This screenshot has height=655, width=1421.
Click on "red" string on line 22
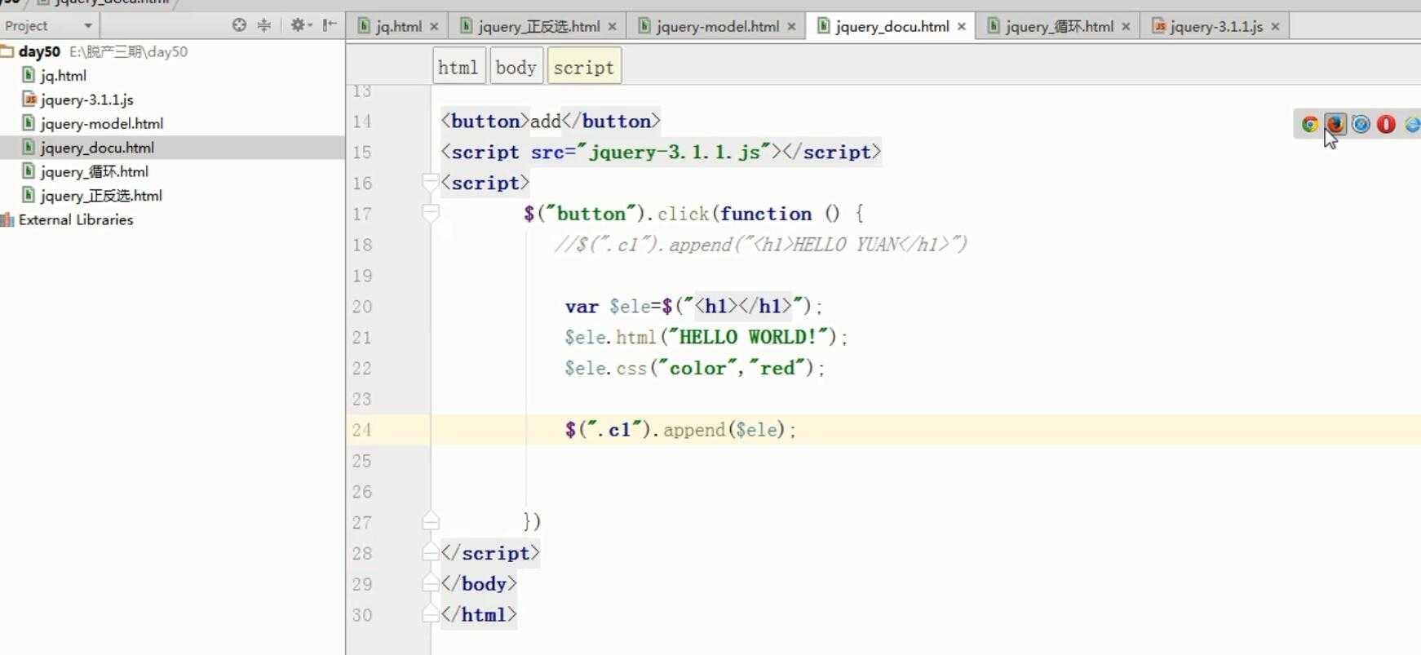[x=777, y=368]
